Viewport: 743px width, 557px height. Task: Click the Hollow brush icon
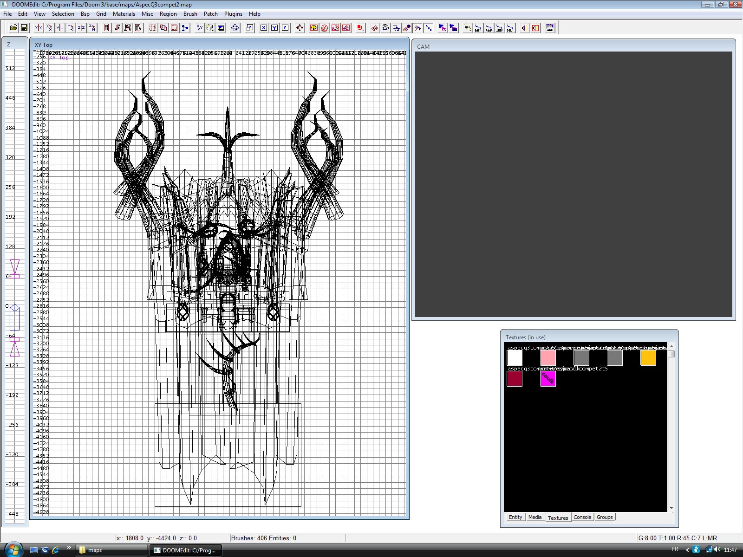174,28
